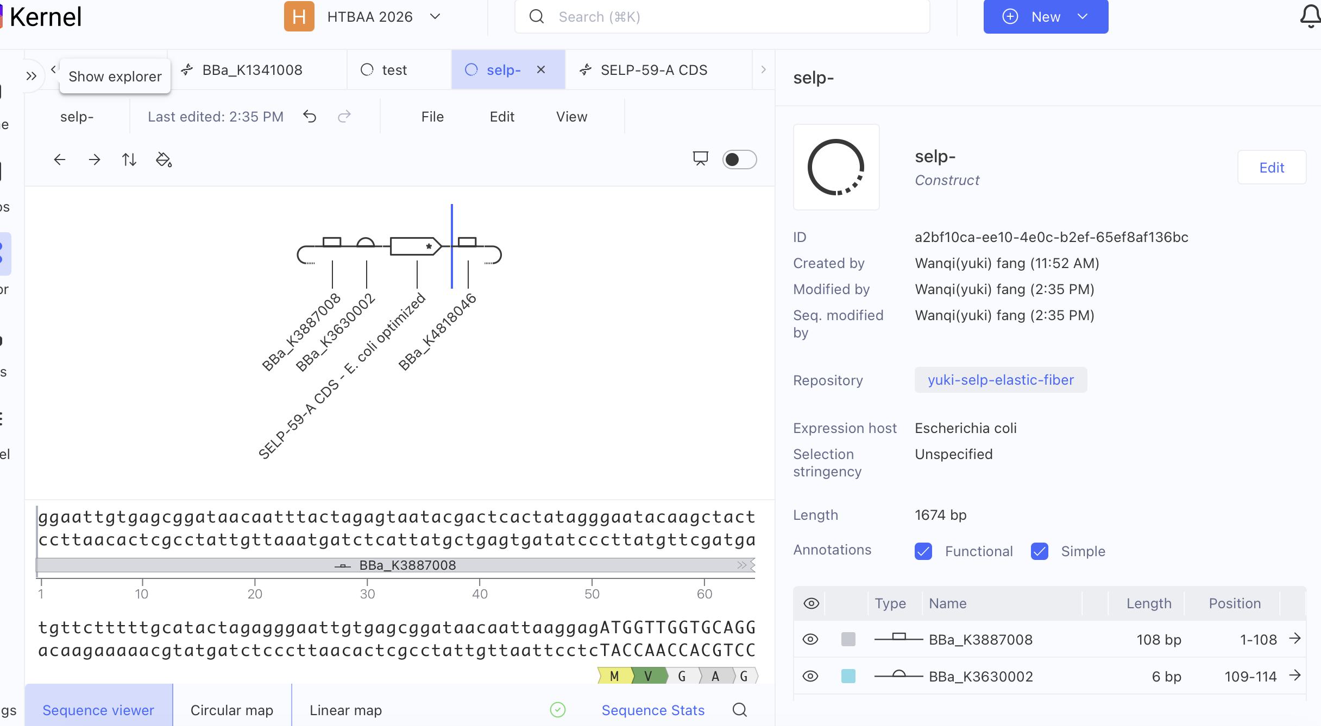Hide BBa_K3887008 annotation with eye icon
1321x726 pixels.
[x=810, y=639]
